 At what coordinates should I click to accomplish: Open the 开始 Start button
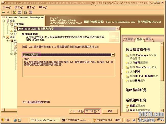(5, 120)
